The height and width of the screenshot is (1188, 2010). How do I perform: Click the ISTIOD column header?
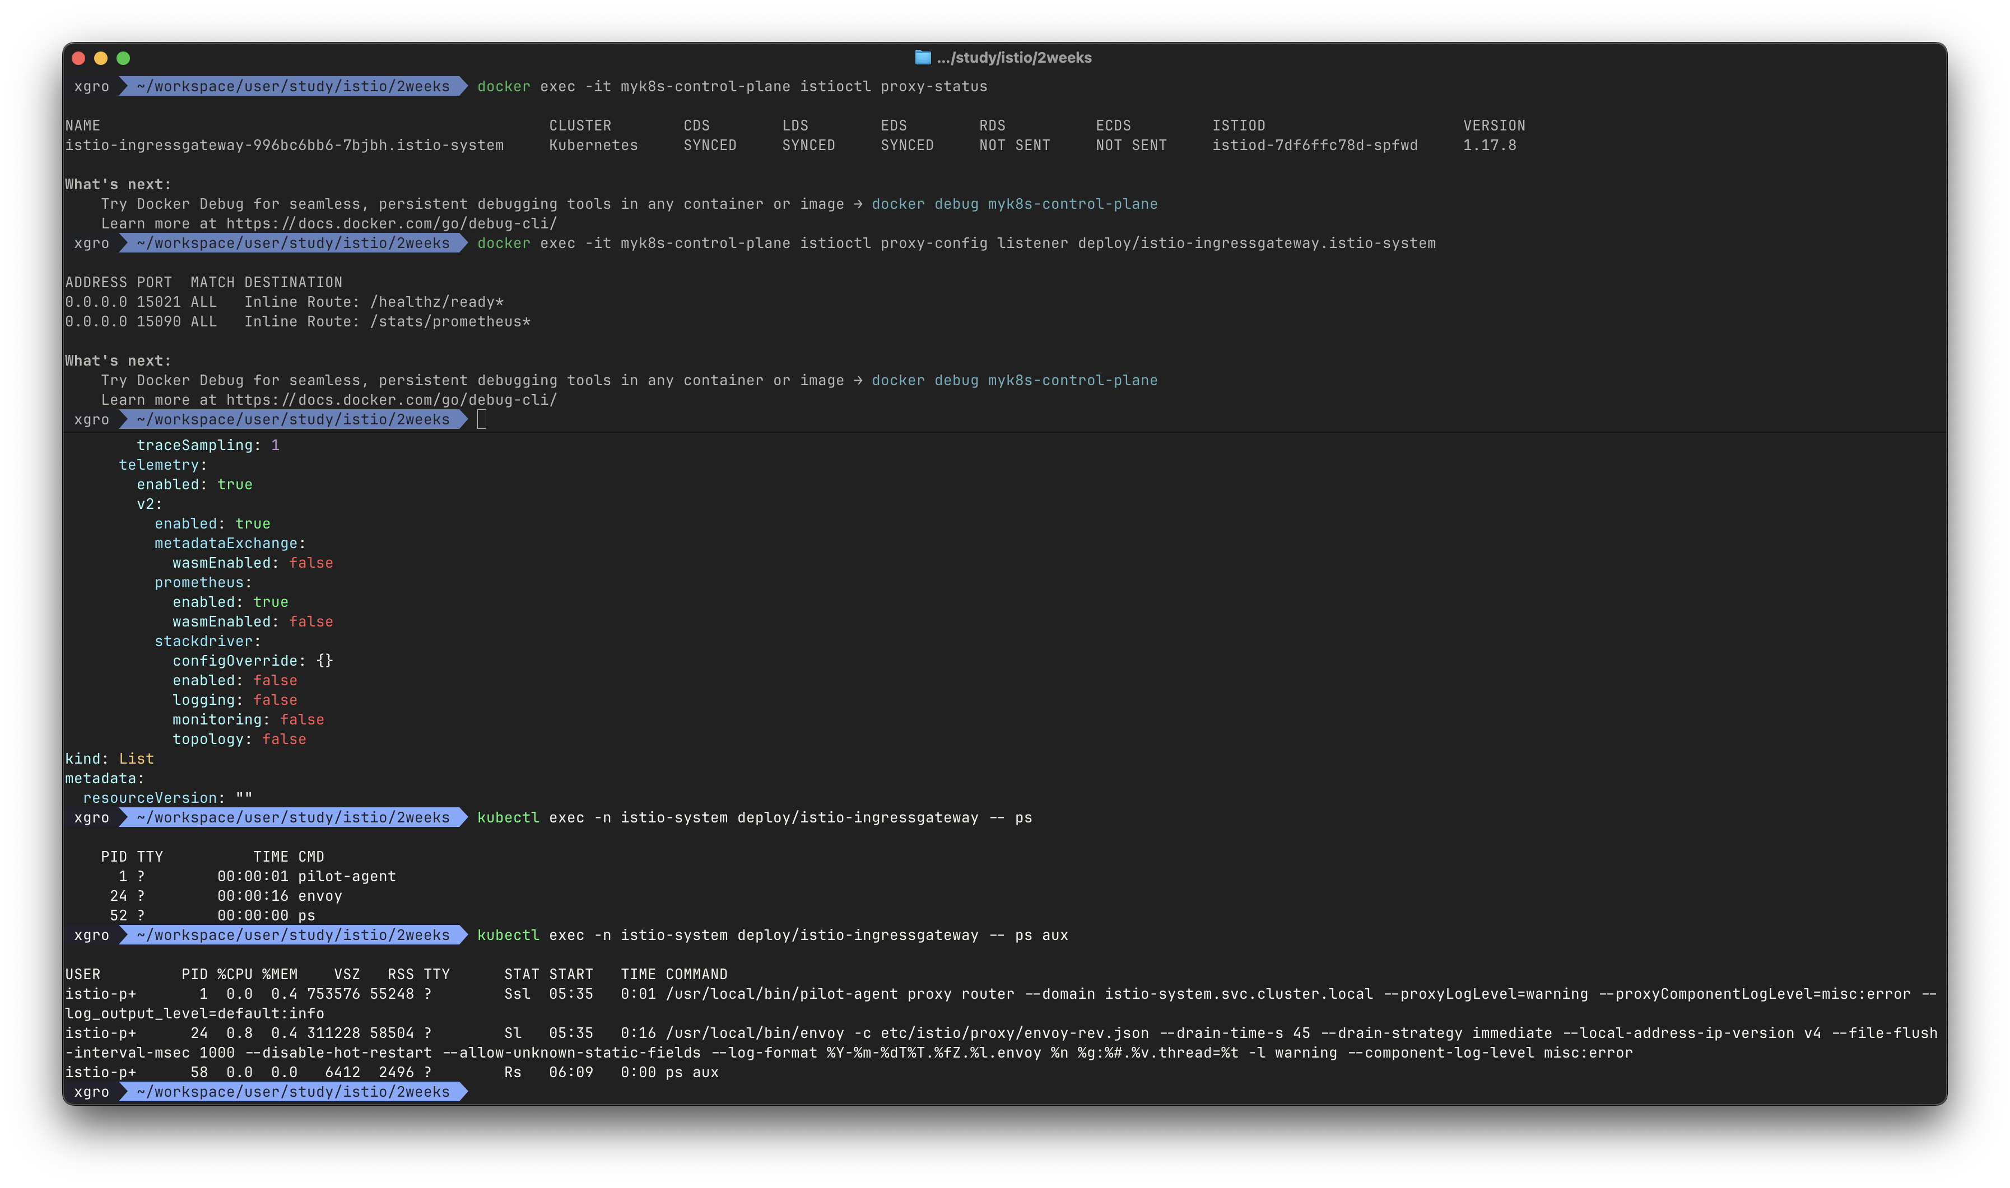tap(1239, 125)
